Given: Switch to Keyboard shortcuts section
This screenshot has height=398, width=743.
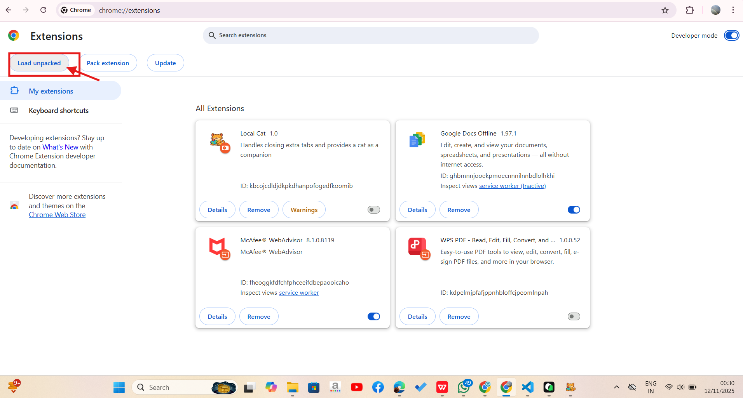Looking at the screenshot, I should 58,110.
